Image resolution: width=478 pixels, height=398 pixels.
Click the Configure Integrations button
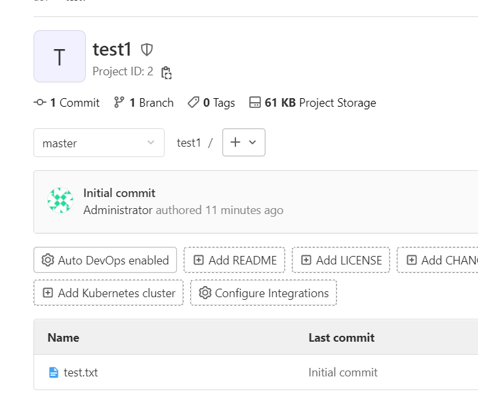click(264, 293)
